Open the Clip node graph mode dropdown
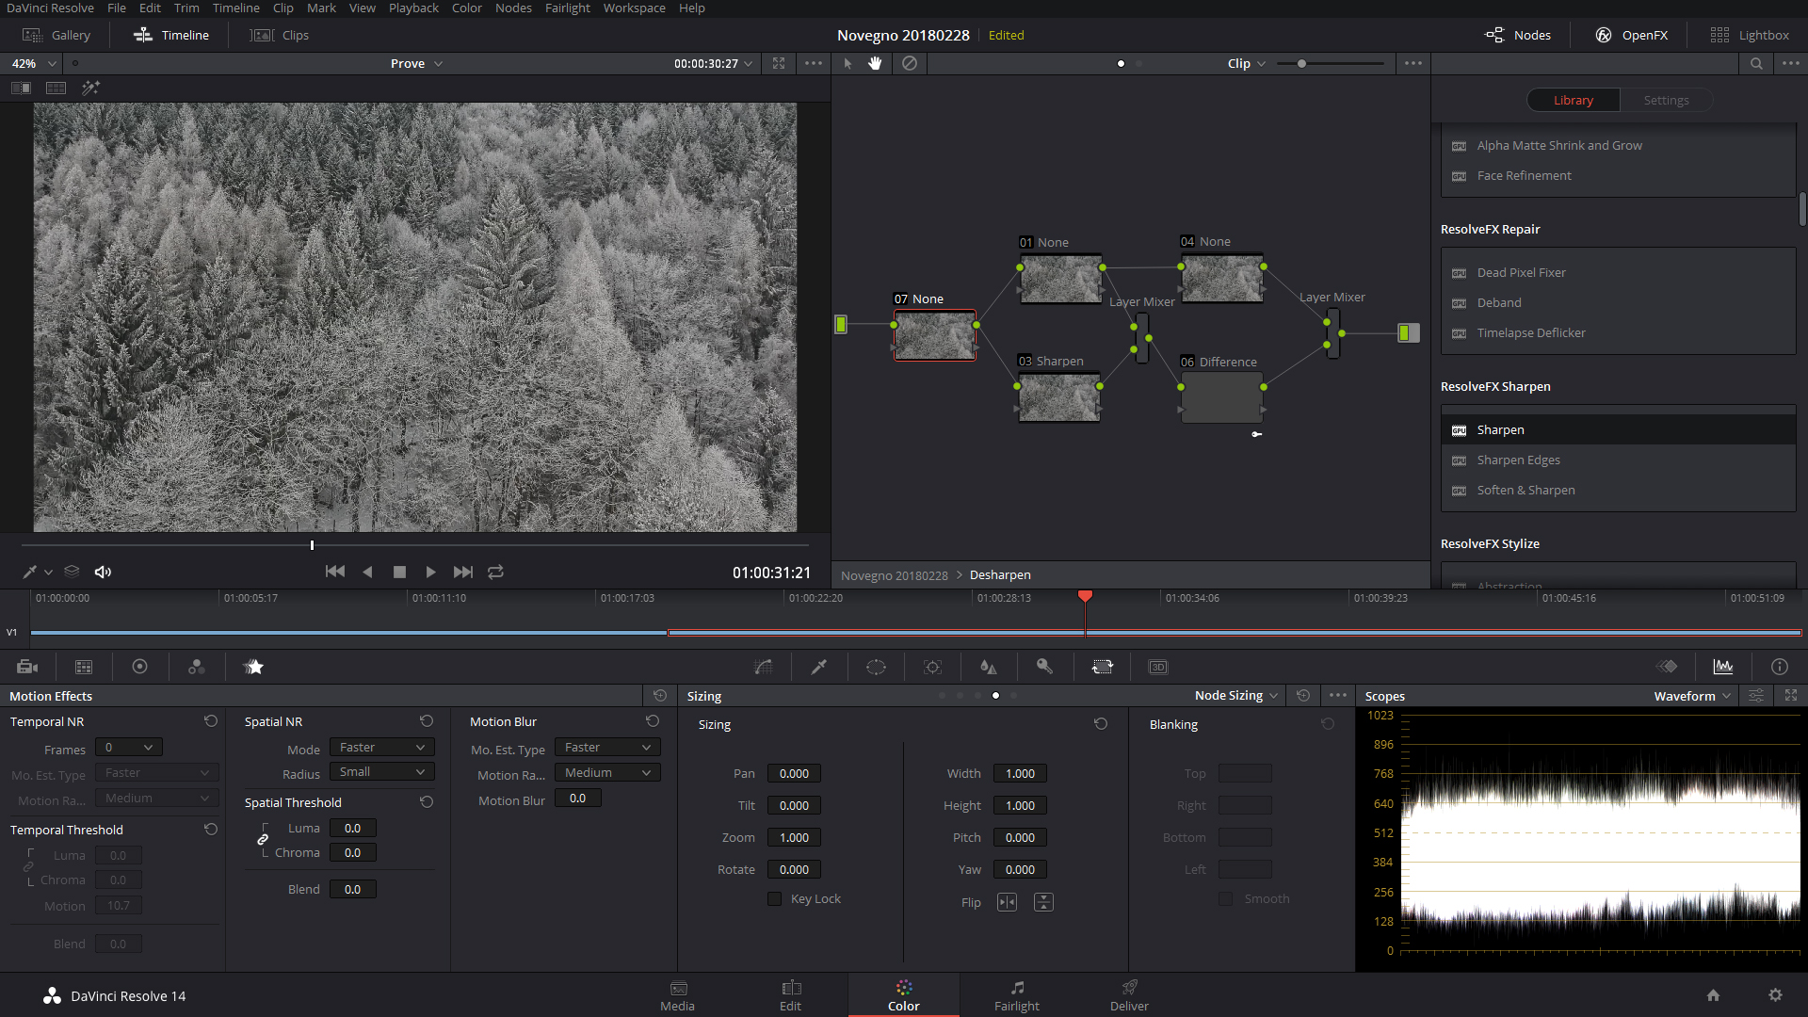The width and height of the screenshot is (1808, 1017). click(1247, 63)
